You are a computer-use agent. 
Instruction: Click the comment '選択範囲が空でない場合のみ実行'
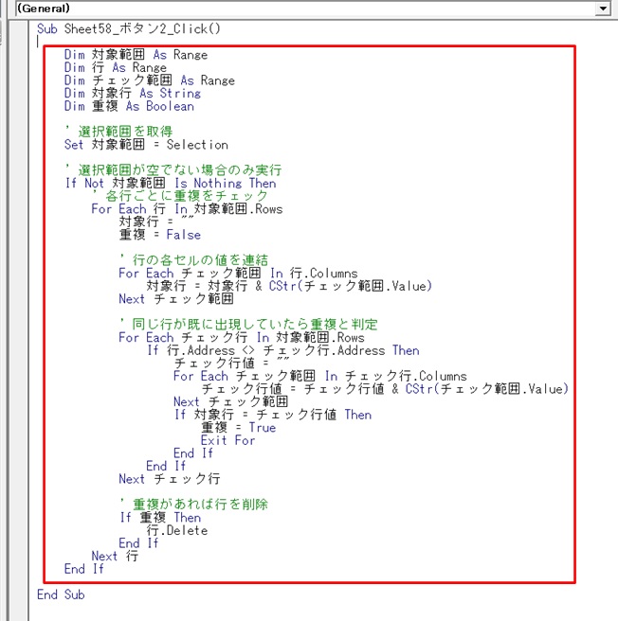click(173, 170)
